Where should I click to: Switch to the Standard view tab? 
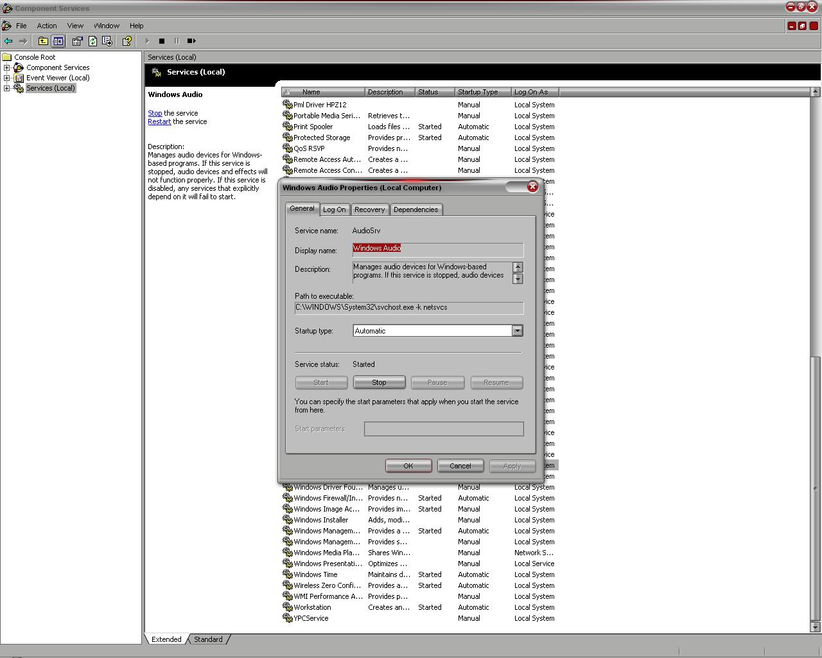pos(208,639)
